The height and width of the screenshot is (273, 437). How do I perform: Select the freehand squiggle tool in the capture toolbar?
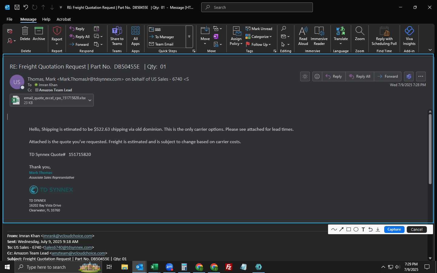pyautogui.click(x=334, y=229)
